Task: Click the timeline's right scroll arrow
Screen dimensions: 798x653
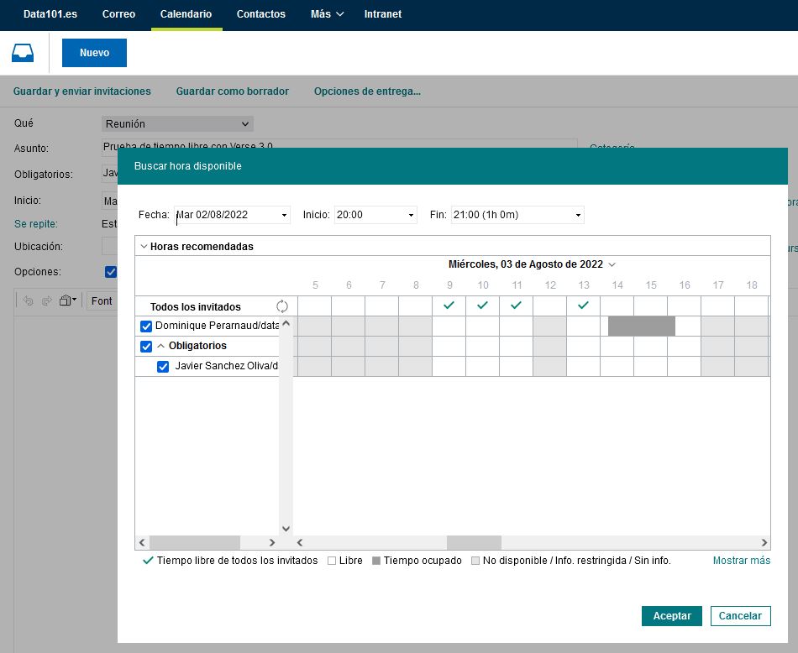Action: (764, 543)
